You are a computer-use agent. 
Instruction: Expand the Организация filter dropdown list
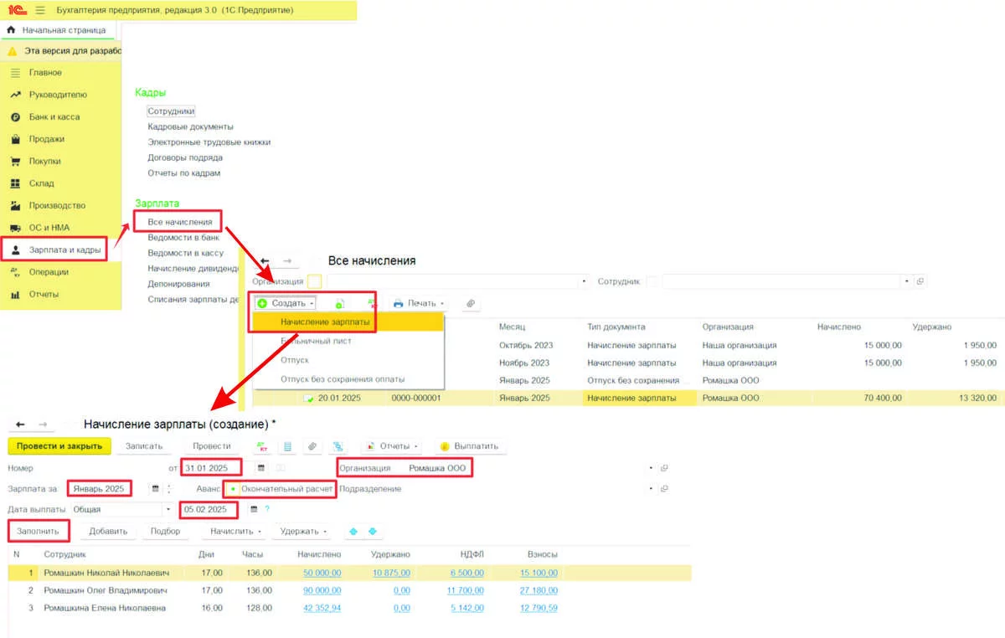[585, 282]
